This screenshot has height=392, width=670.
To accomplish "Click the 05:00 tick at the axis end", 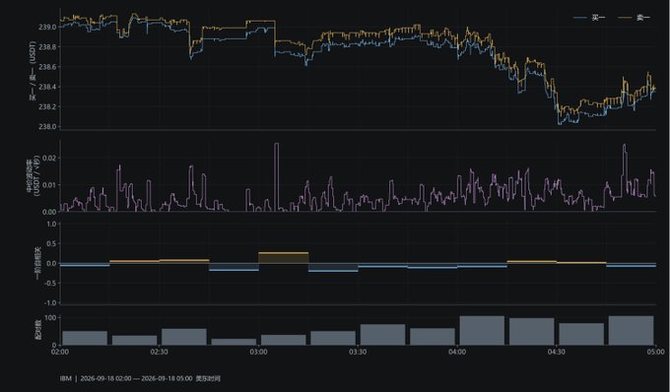I will [x=655, y=352].
